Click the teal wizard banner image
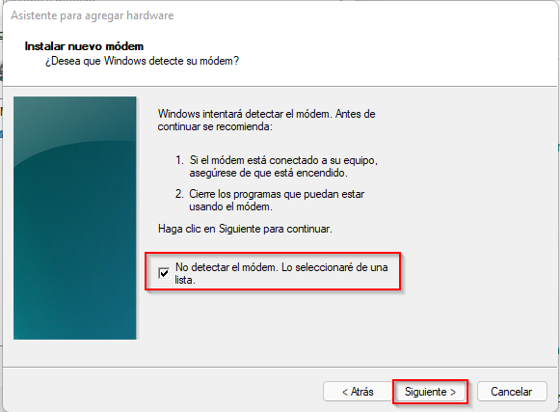560x412 pixels. pyautogui.click(x=74, y=218)
